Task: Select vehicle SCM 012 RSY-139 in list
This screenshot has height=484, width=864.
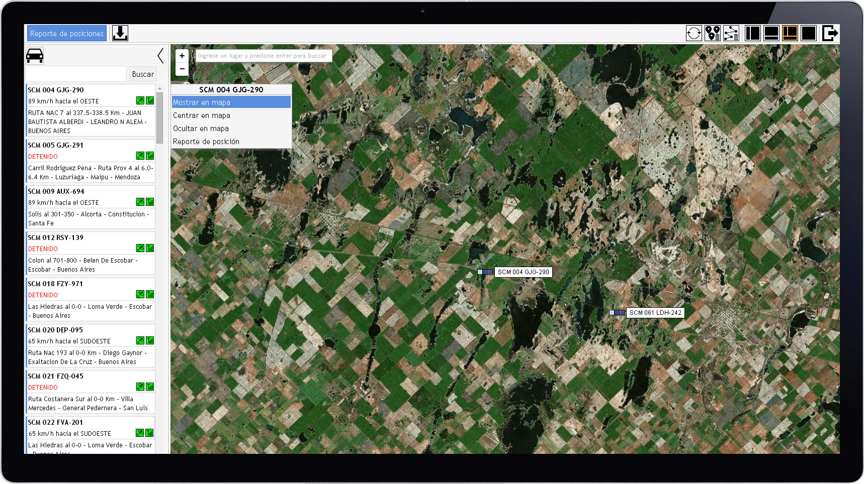Action: coord(56,237)
